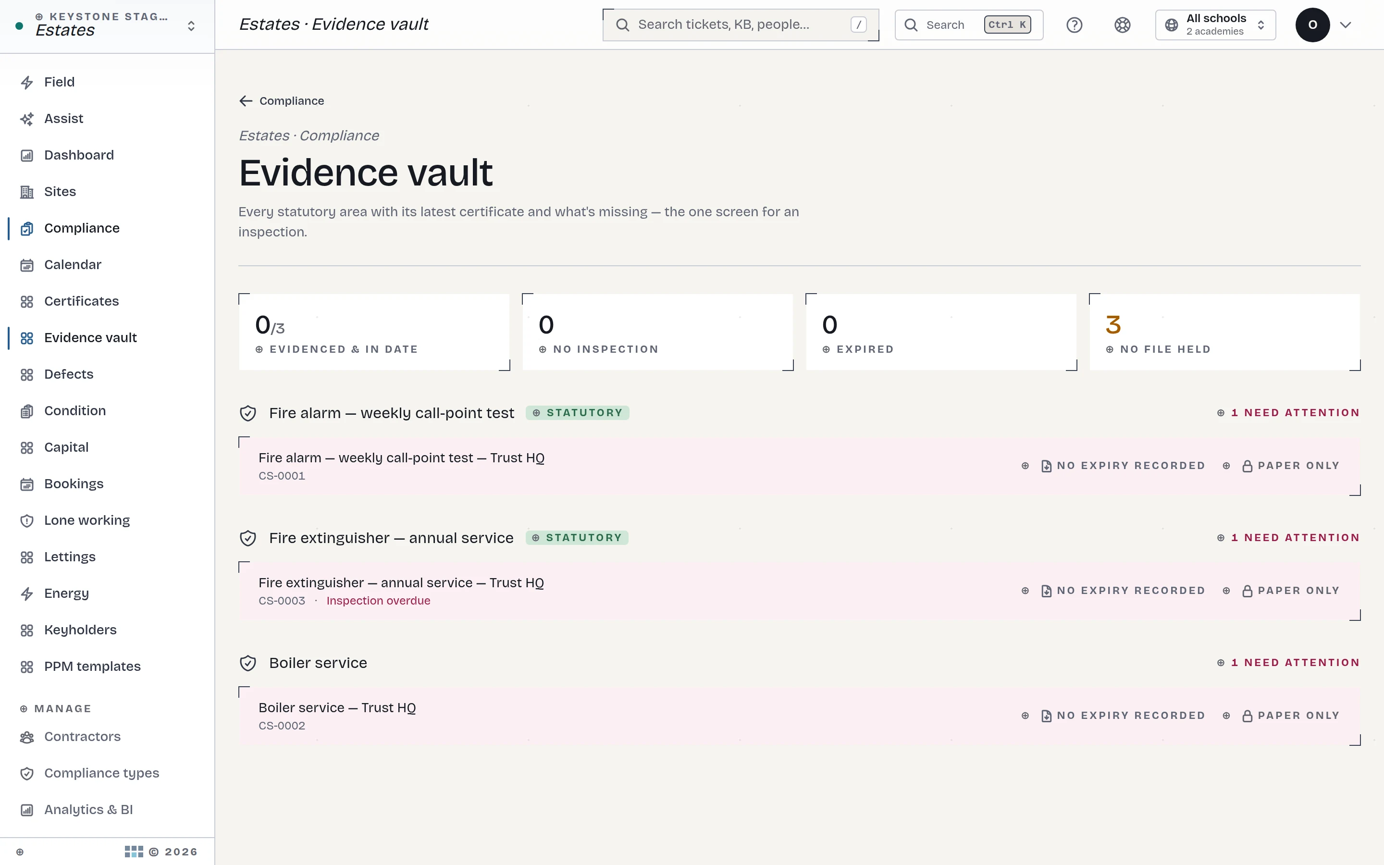Click the shield icon beside Fire extinguisher heading
Image resolution: width=1384 pixels, height=865 pixels.
247,538
